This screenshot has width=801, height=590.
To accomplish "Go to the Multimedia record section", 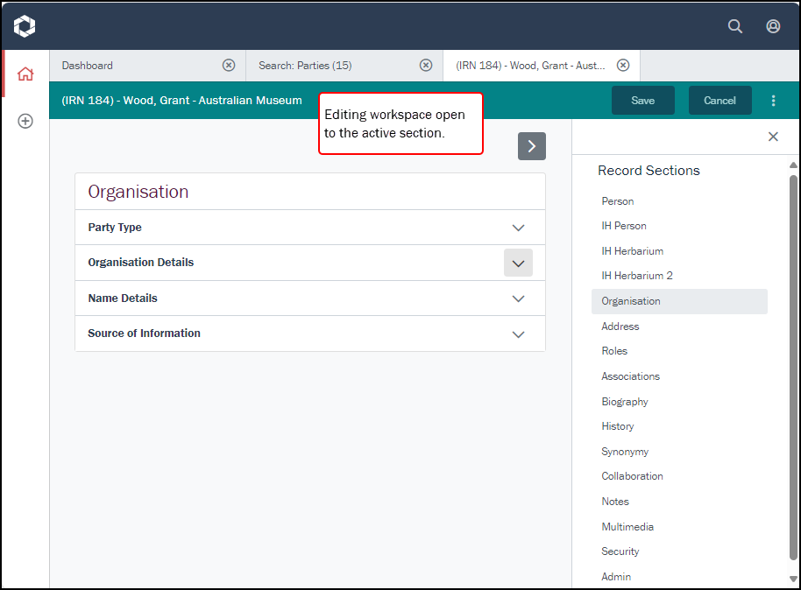I will [627, 527].
